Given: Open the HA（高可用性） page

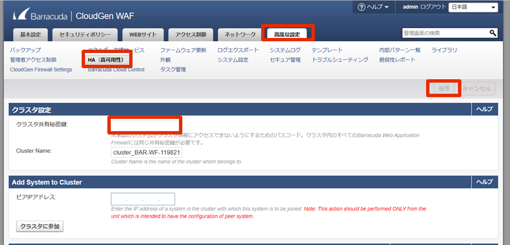Looking at the screenshot, I should [106, 60].
